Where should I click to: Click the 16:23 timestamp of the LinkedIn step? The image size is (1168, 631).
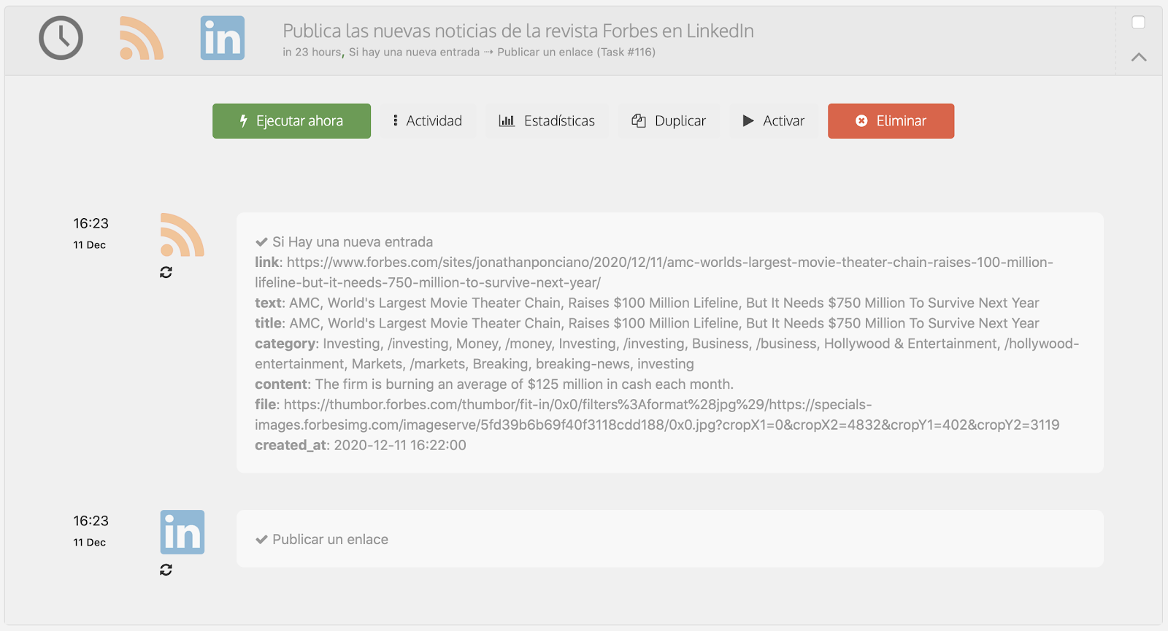[x=91, y=521]
